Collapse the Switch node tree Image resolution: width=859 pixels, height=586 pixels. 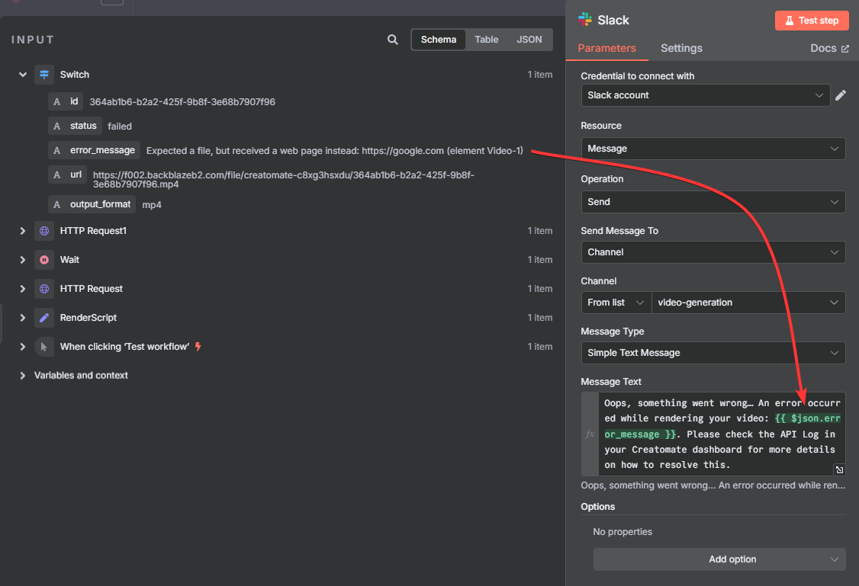23,75
